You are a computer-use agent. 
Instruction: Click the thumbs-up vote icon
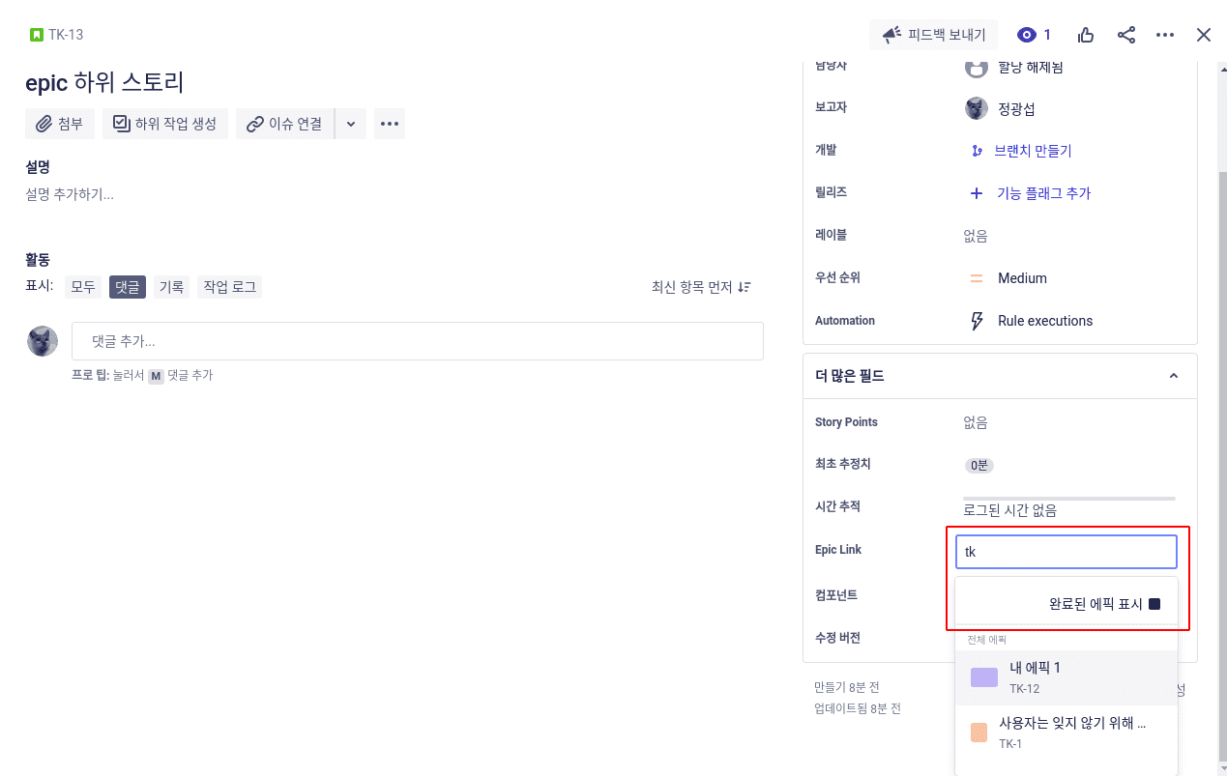click(x=1086, y=35)
